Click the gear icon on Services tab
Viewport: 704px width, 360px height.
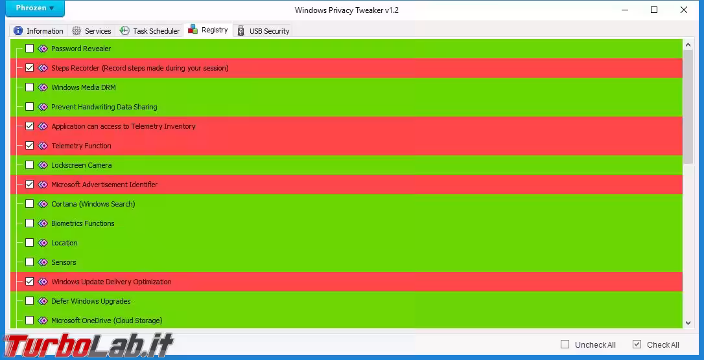(76, 30)
